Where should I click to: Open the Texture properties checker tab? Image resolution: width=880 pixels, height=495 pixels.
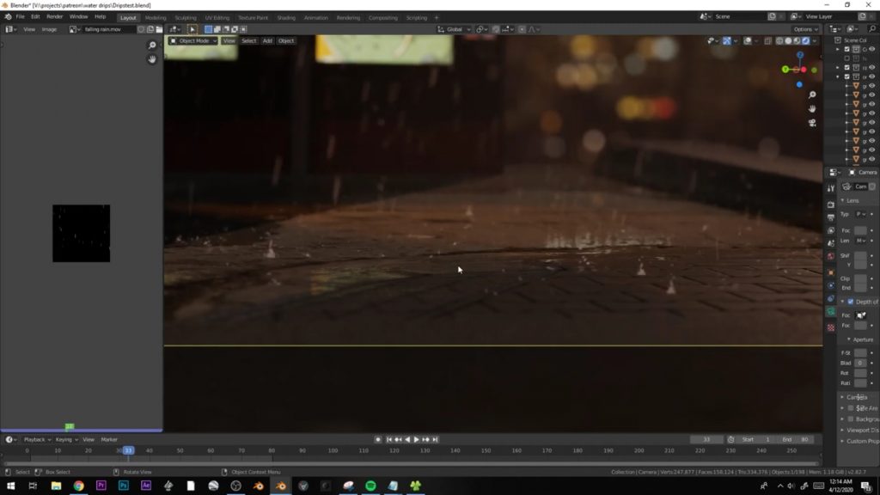[x=831, y=327]
